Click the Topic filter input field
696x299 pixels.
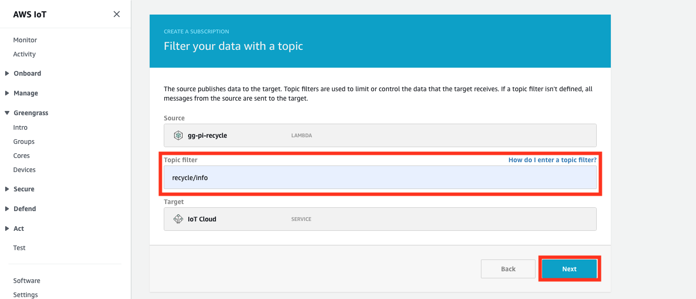pos(380,177)
